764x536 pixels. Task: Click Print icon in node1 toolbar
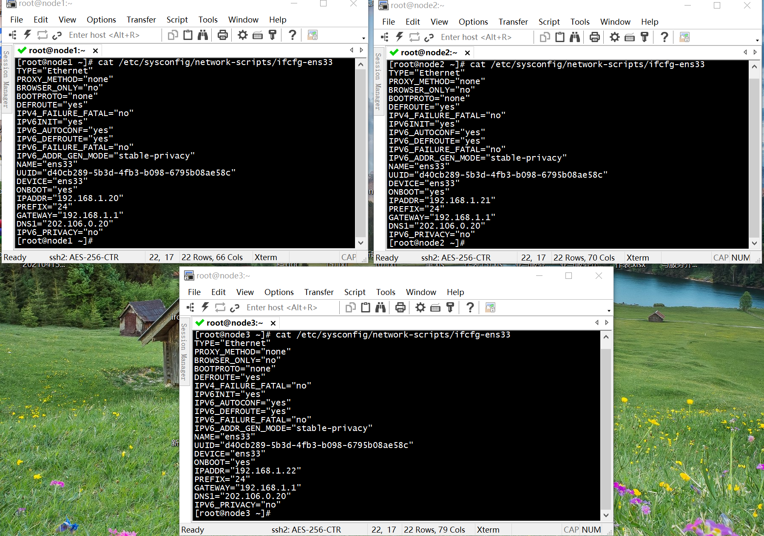[x=223, y=35]
